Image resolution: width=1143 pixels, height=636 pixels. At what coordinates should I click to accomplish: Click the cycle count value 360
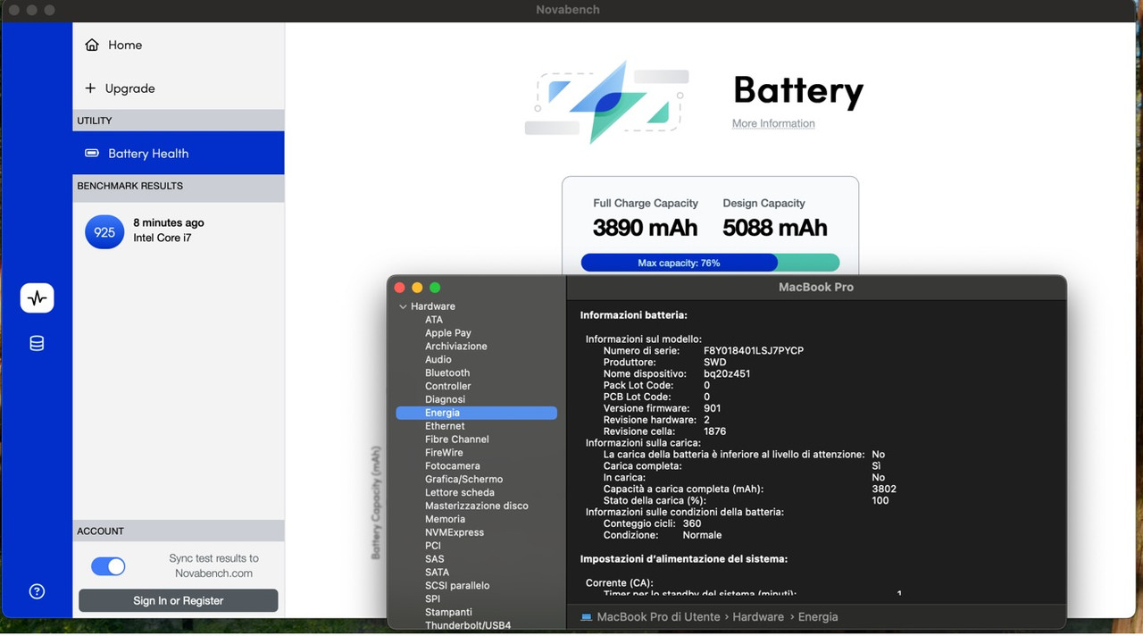click(692, 523)
